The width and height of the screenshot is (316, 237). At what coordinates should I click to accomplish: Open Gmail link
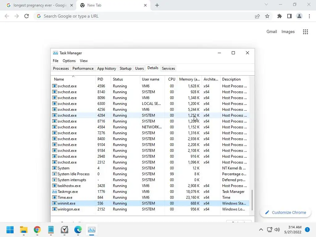pyautogui.click(x=272, y=32)
